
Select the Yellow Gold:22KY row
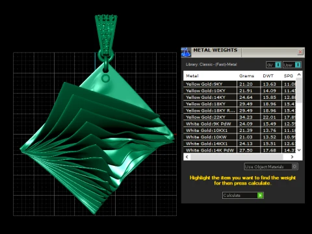coord(239,117)
